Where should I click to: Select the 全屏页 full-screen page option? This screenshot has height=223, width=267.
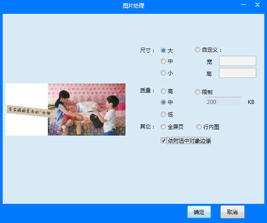tap(163, 127)
